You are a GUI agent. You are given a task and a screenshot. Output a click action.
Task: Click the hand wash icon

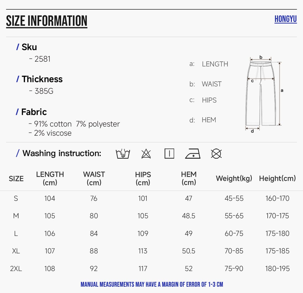coord(123,154)
